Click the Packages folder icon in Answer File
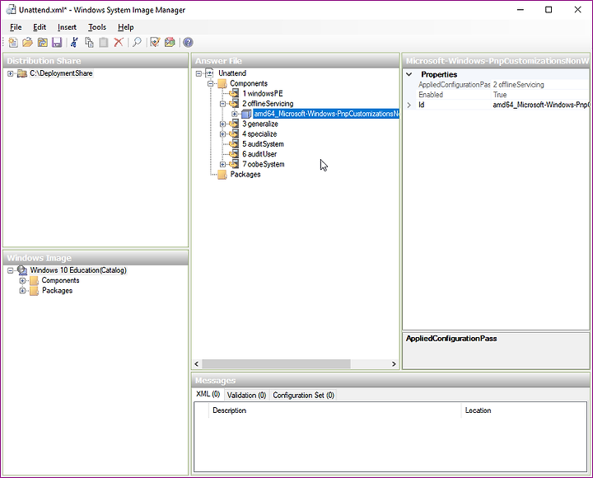The height and width of the screenshot is (478, 593). tap(222, 174)
